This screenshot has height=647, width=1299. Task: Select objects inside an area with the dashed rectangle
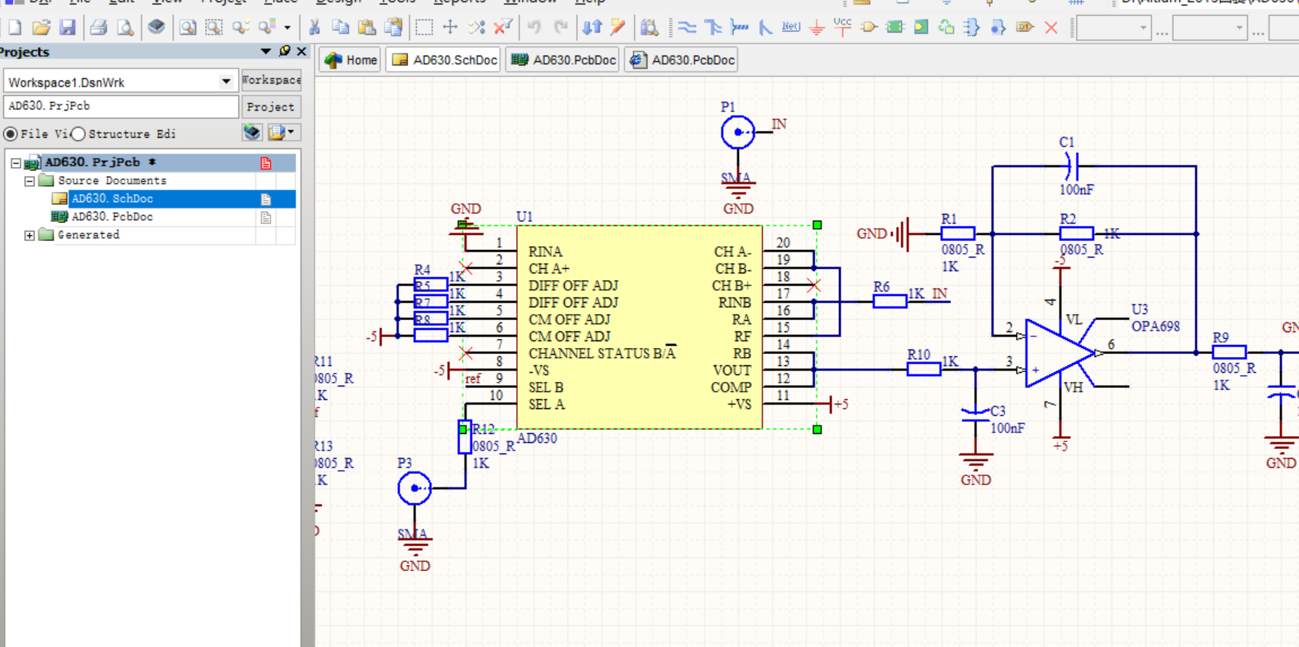424,28
